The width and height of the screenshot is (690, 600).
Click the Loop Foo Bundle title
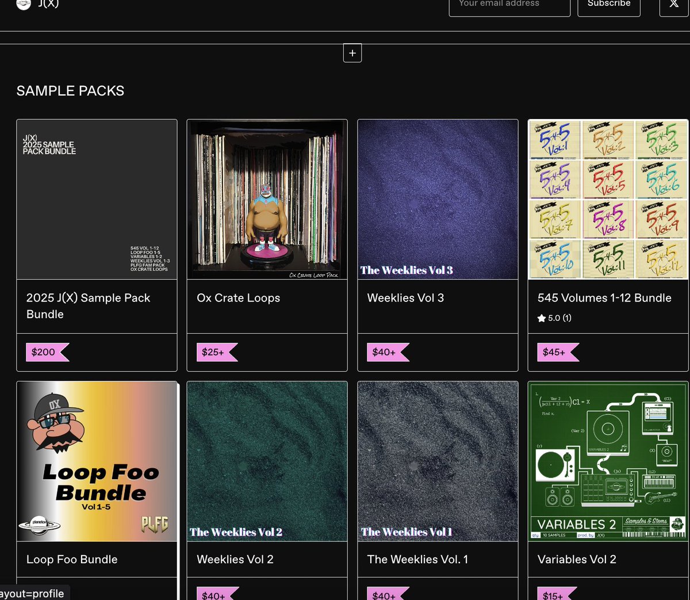pos(72,559)
